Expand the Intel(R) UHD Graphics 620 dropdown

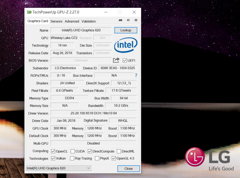[59, 168]
